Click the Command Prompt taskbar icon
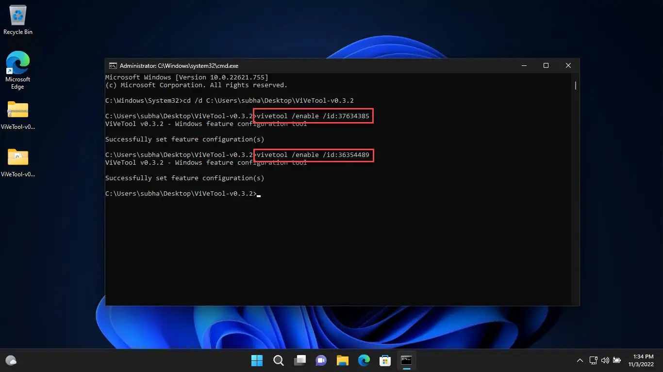Screen dimensions: 663x372 pos(406,360)
